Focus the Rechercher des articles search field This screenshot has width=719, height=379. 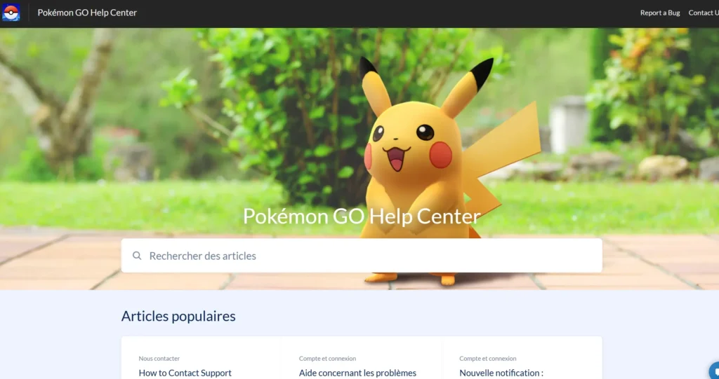[x=362, y=256]
